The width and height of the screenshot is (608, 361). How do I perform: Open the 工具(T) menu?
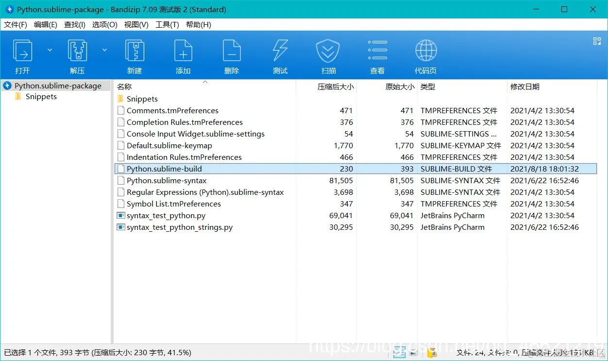pos(167,24)
